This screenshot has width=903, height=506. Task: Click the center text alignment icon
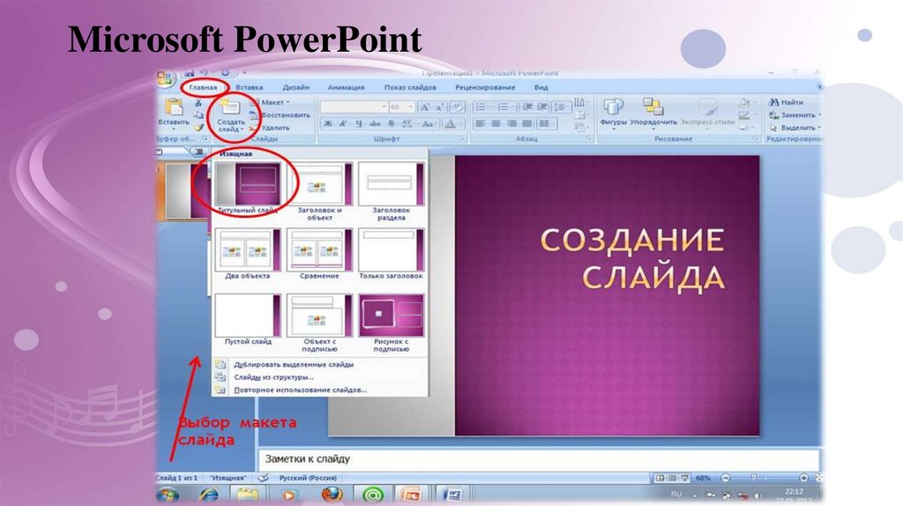496,123
